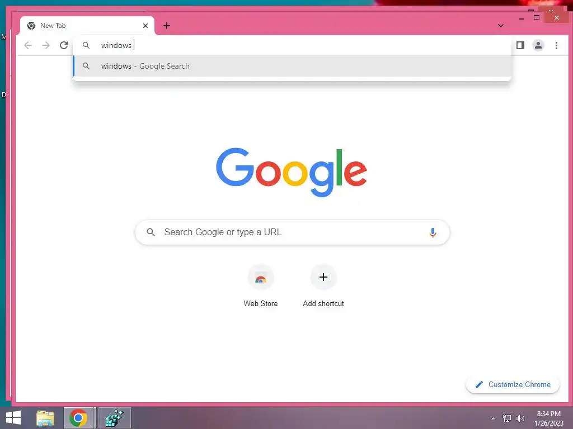Open a new tab with the plus button
The height and width of the screenshot is (429, 573).
167,26
